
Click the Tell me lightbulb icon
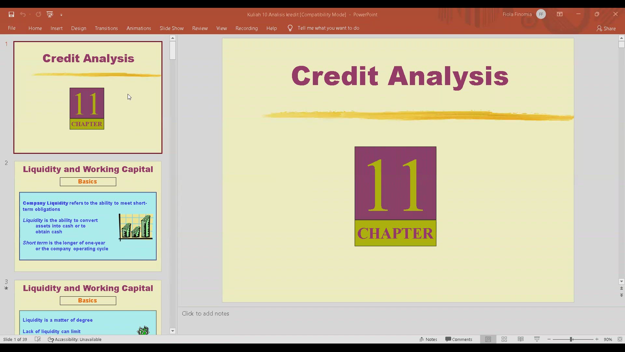tap(290, 28)
